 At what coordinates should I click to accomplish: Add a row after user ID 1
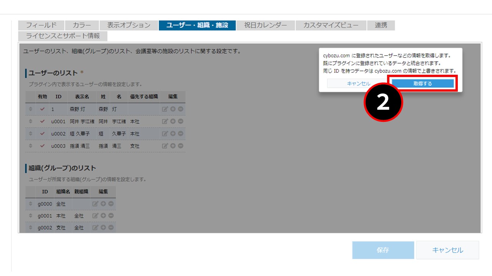coord(173,109)
